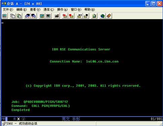Click the command CALL PGM(MYRPG/CAL)
Image resolution: width=163 pixels, height=126 pixels.
(51, 106)
